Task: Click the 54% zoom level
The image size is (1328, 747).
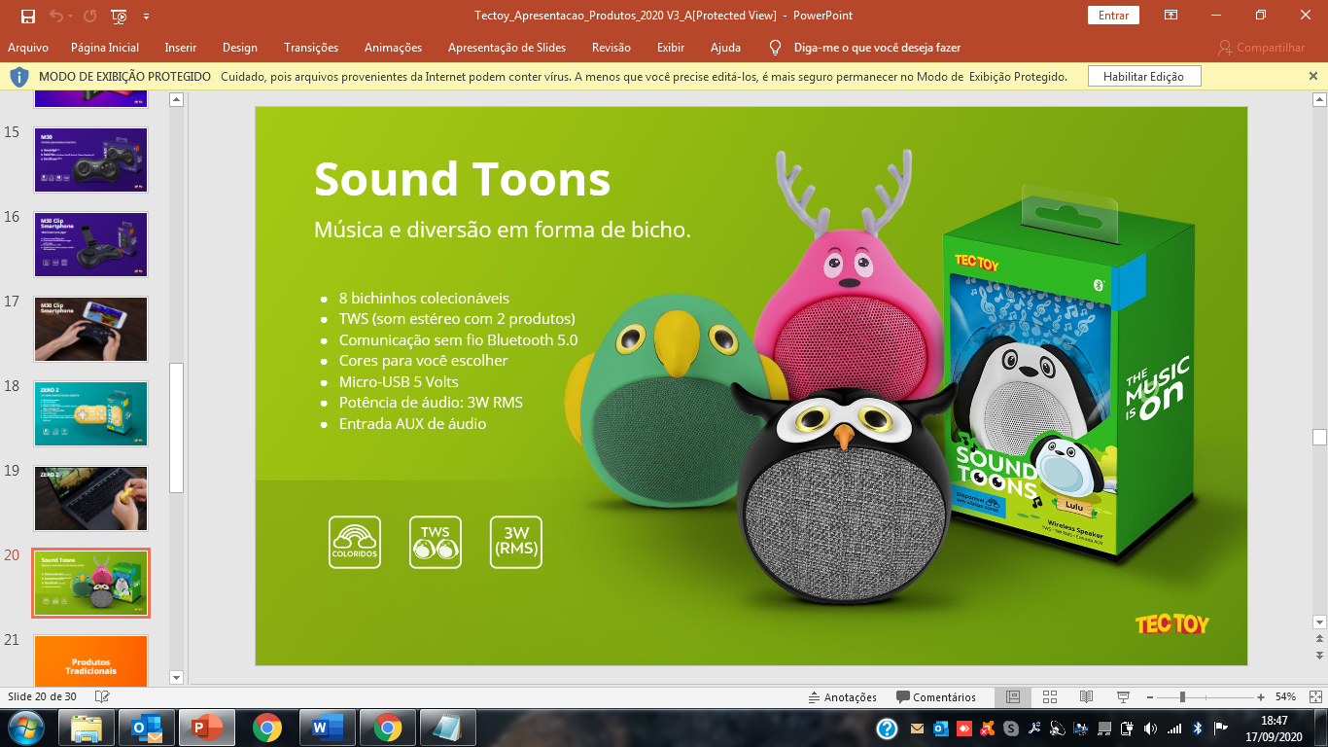Action: point(1285,697)
